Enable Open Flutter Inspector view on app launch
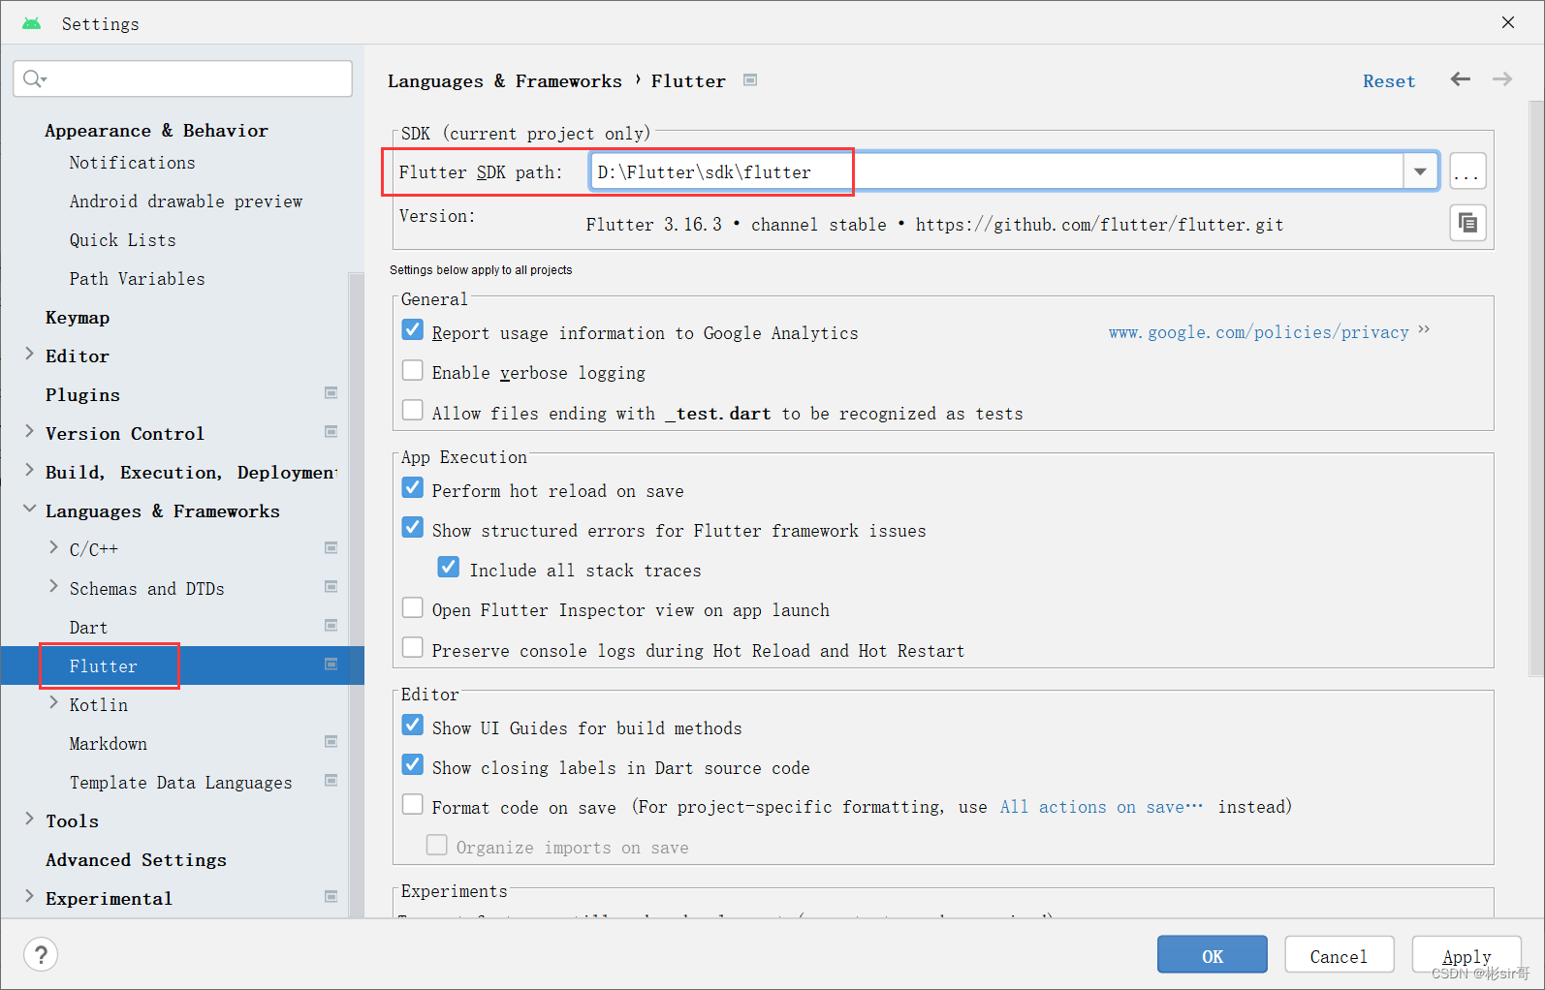The width and height of the screenshot is (1545, 990). click(x=413, y=608)
